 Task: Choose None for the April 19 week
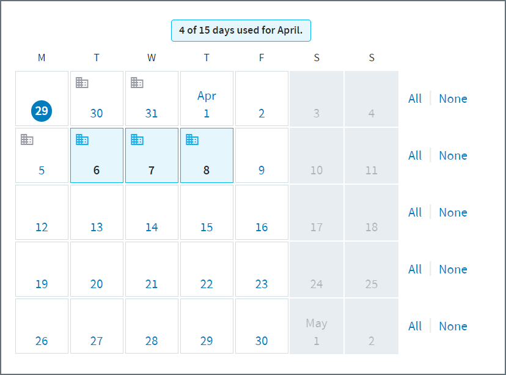(453, 269)
